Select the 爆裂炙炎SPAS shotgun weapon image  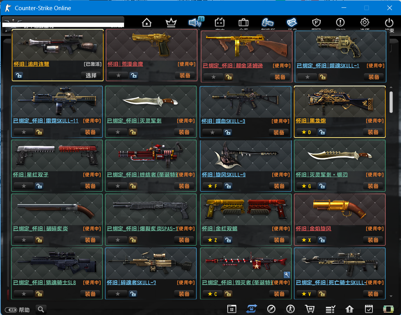151,209
